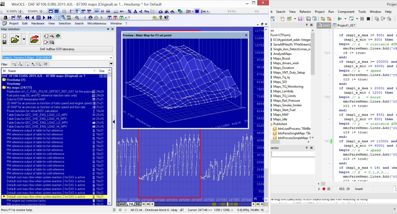397x214 pixels.
Task: Open the Projects, Versions & Maps dropdown
Action: (x=111, y=58)
